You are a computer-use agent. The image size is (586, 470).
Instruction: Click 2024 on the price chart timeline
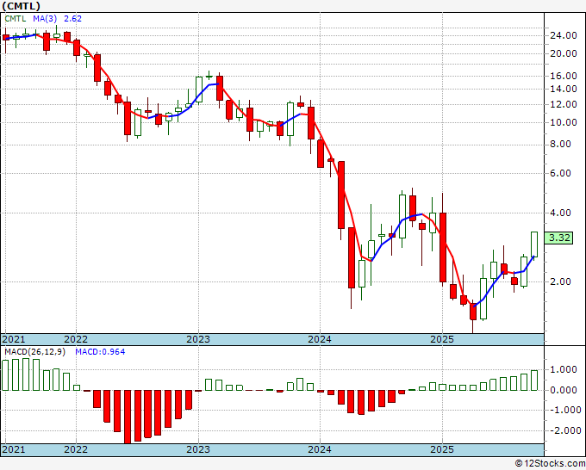click(x=320, y=339)
